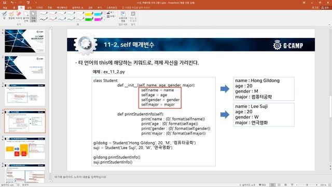
Task: Pick the fifth pen style in the bottom row
Action: click(80, 19)
